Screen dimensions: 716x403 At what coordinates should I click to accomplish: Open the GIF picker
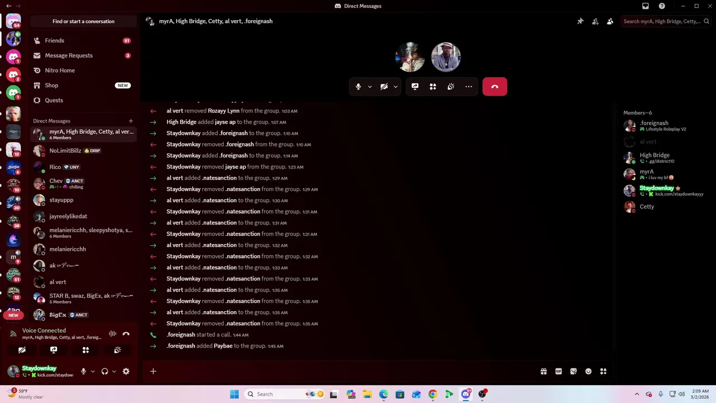pyautogui.click(x=558, y=371)
